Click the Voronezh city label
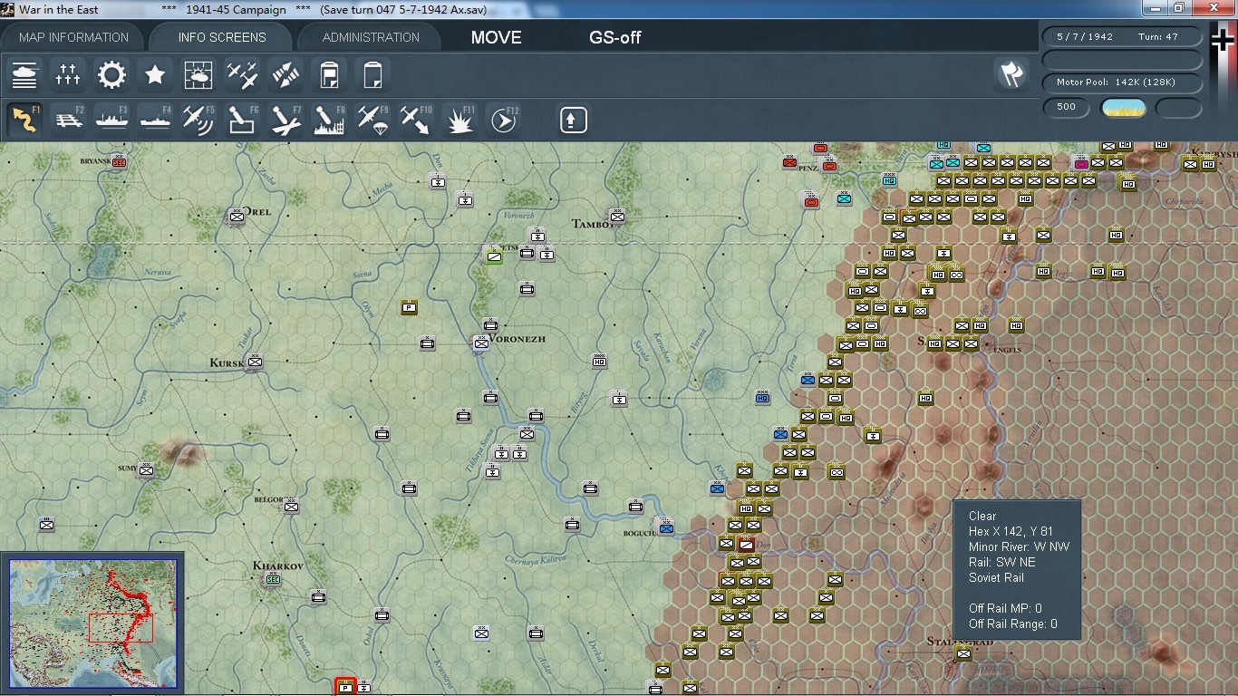The image size is (1238, 696). click(x=517, y=339)
